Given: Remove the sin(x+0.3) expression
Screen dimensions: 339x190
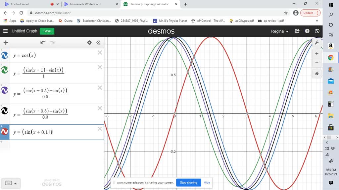Looking at the screenshot, I should click(x=100, y=108).
